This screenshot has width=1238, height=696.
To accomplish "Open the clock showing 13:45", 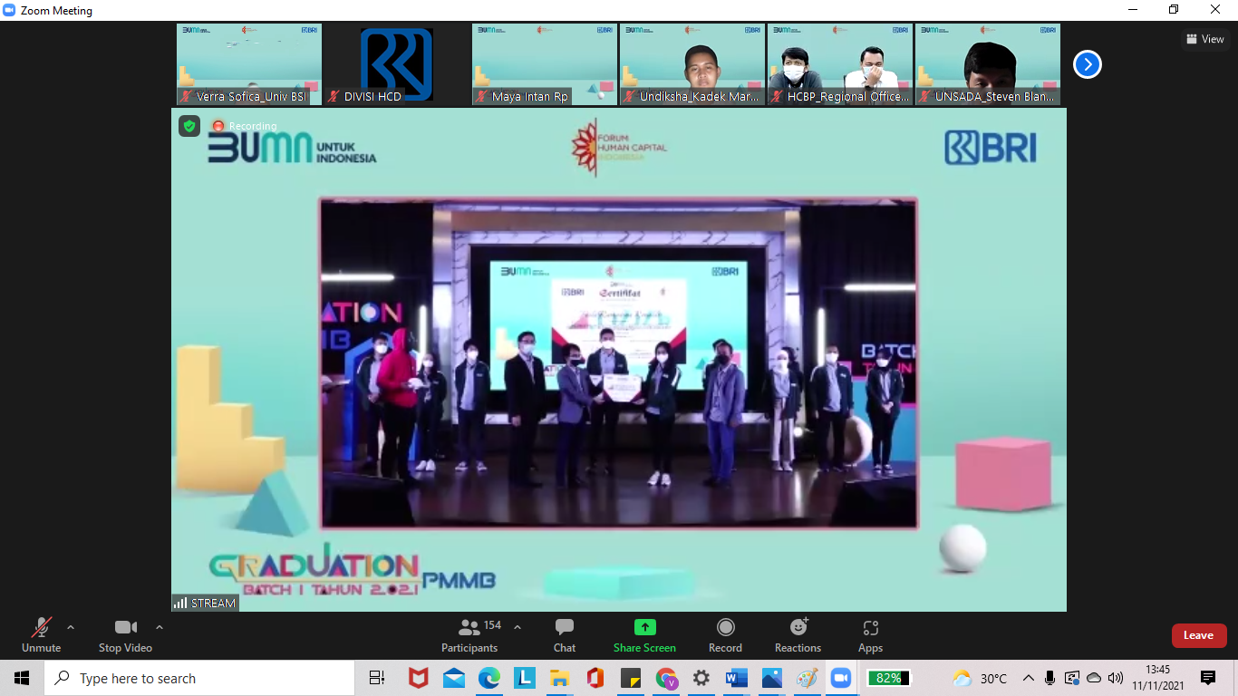I will (1158, 678).
